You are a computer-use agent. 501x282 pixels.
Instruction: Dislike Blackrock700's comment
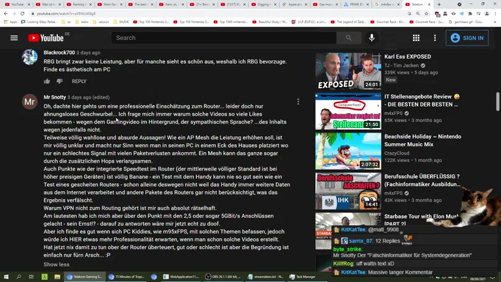59,81
